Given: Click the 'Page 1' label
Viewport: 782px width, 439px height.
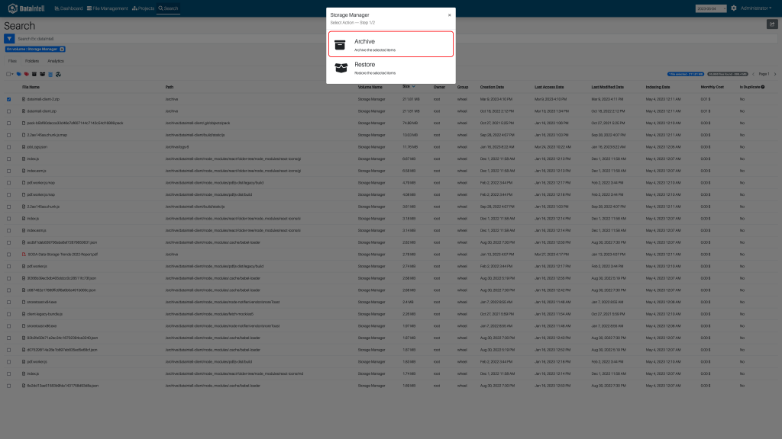Looking at the screenshot, I should tap(764, 74).
